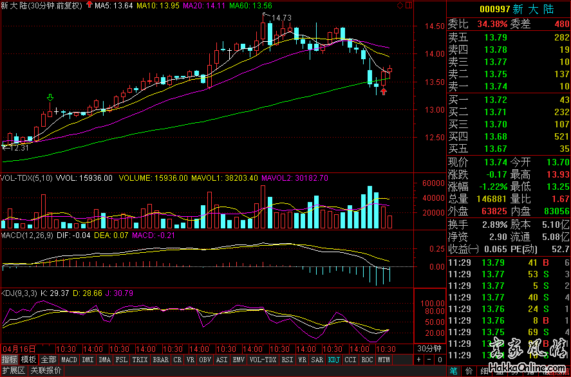The height and width of the screenshot is (377, 571).
Task: Switch to the ROC indicator tab
Action: [x=367, y=360]
